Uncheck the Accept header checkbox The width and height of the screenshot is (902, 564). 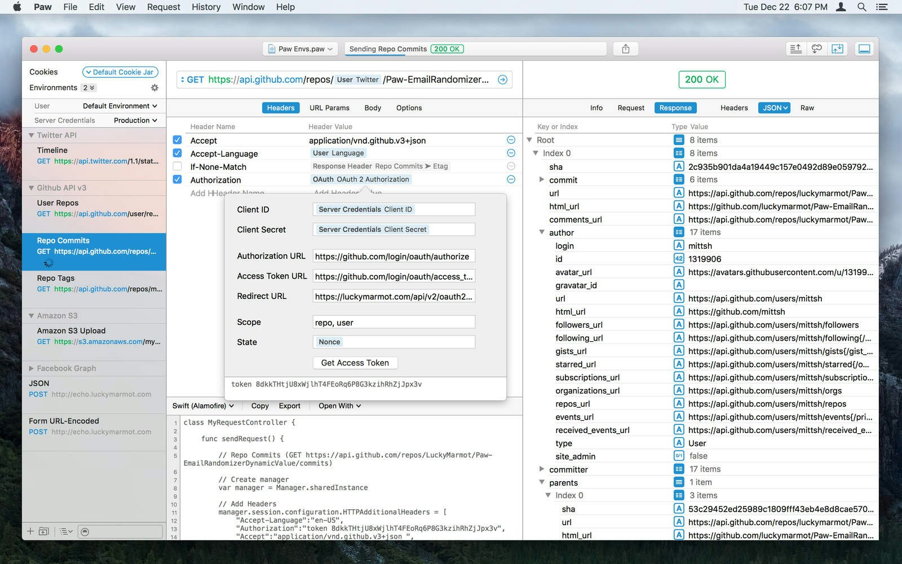(x=177, y=140)
